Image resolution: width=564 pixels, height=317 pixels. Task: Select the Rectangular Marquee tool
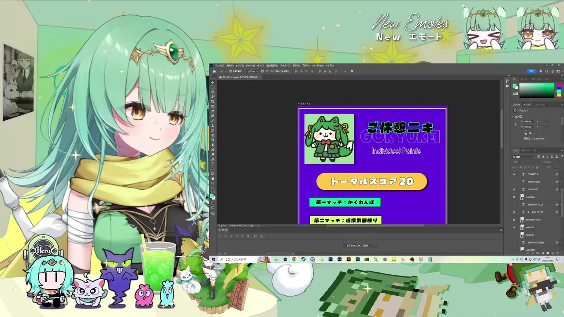(x=213, y=87)
